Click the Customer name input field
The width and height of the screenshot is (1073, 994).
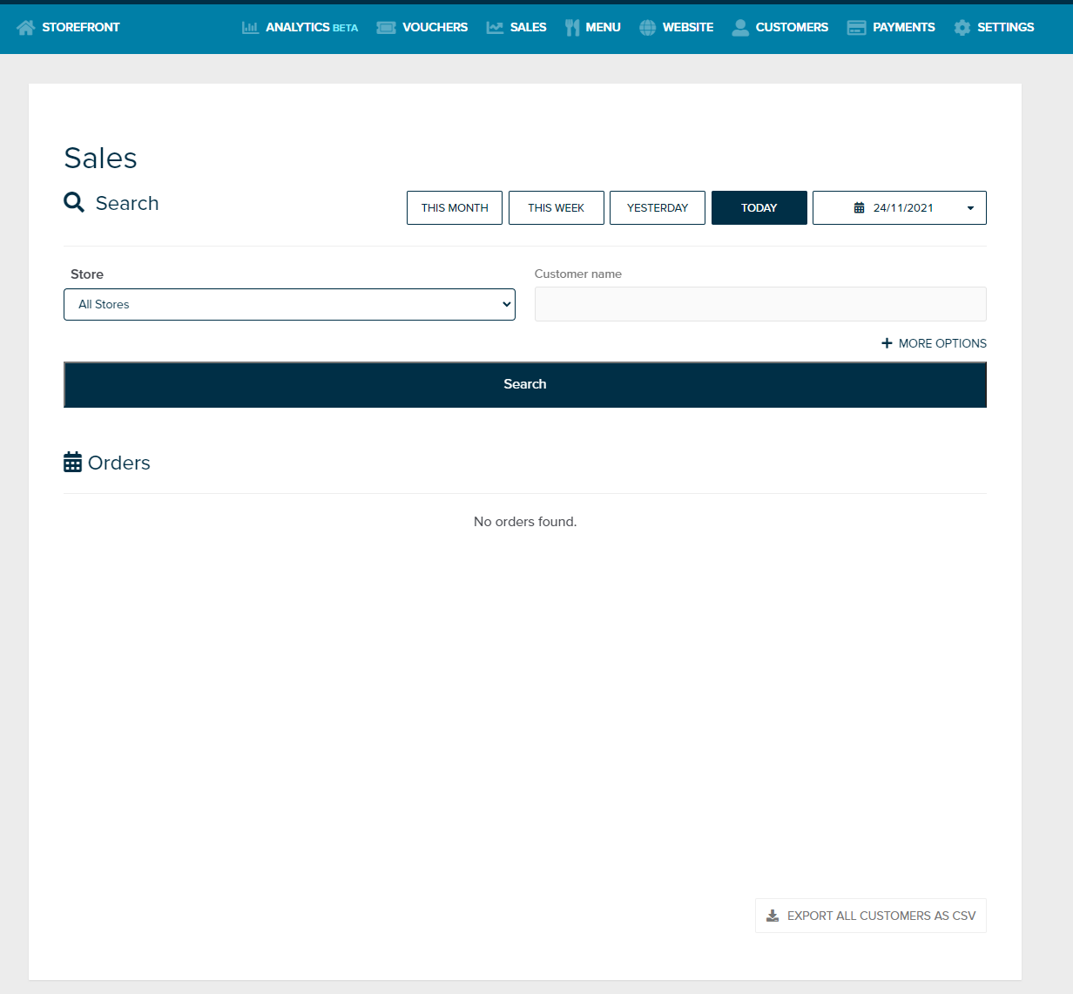click(759, 305)
